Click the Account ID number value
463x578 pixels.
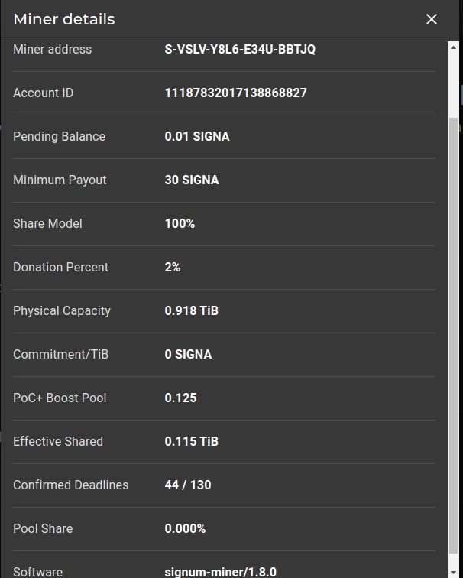point(236,93)
